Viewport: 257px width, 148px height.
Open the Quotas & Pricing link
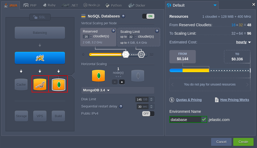click(189, 100)
